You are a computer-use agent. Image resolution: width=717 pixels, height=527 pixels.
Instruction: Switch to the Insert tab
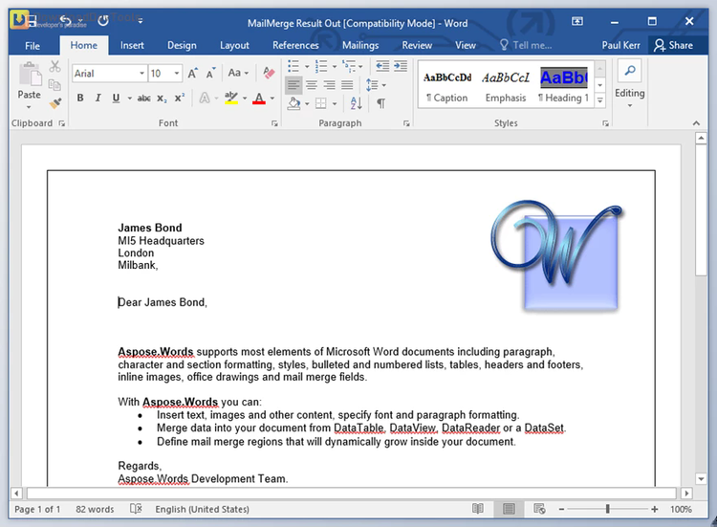click(x=132, y=45)
